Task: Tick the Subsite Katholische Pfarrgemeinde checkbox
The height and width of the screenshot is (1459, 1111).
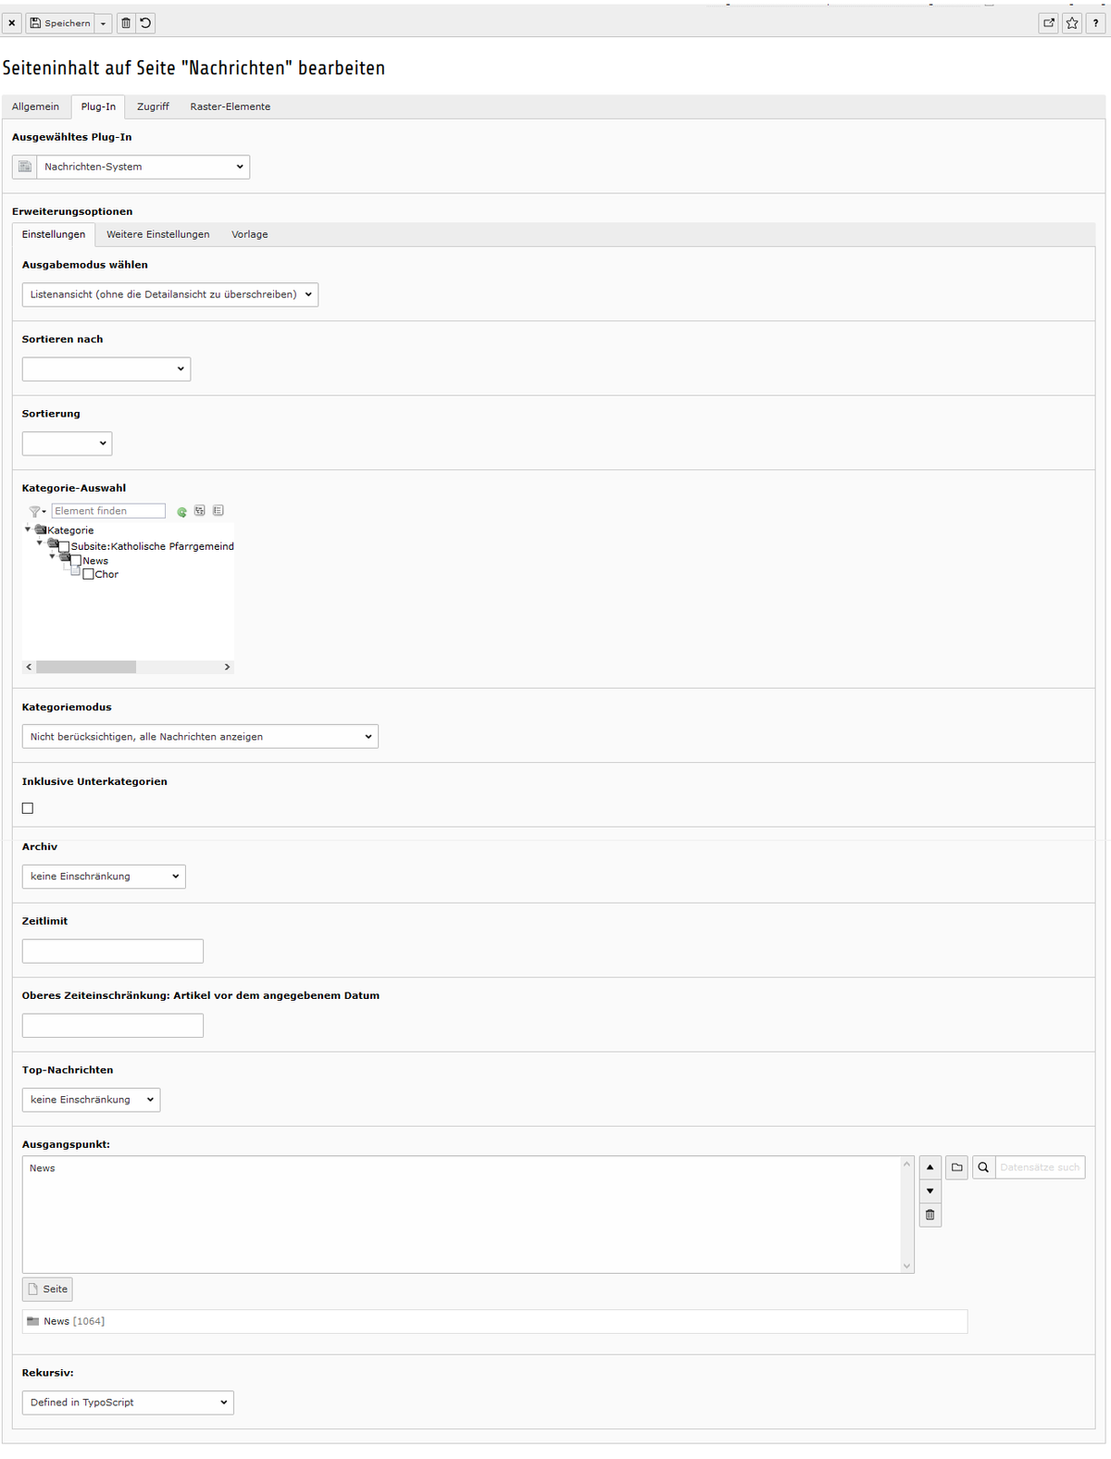Action: point(65,547)
